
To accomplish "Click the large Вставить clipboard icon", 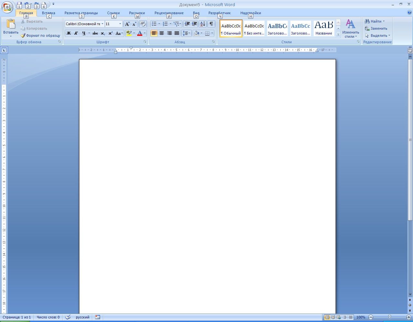I will coord(11,24).
